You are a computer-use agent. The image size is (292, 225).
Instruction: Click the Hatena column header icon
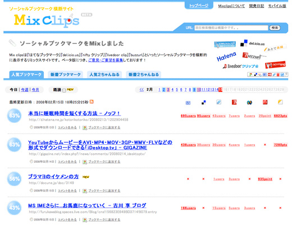coord(188,103)
